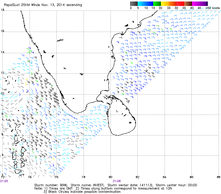Click the longitude label '80'
Image resolution: width=221 pixels, height=194 pixels.
[x=110, y=177]
